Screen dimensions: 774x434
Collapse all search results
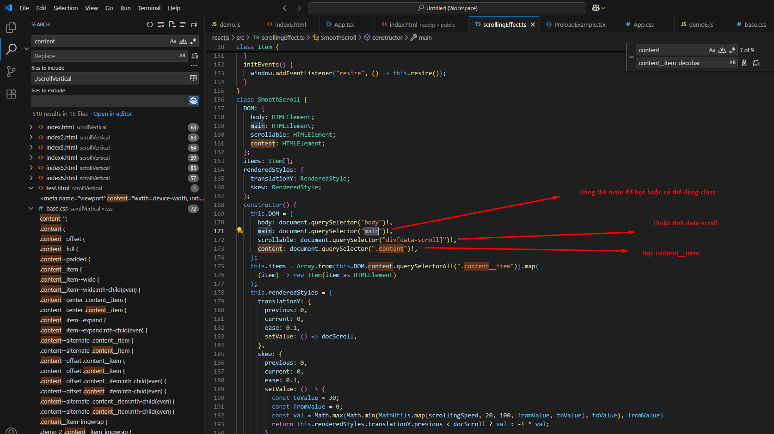click(194, 24)
